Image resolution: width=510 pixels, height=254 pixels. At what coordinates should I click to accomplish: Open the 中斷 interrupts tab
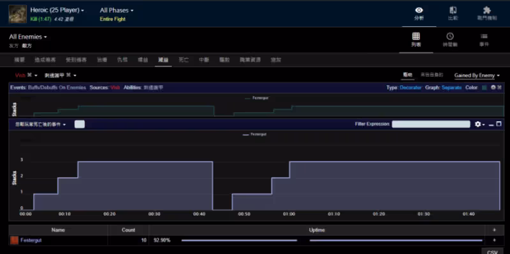click(x=204, y=60)
